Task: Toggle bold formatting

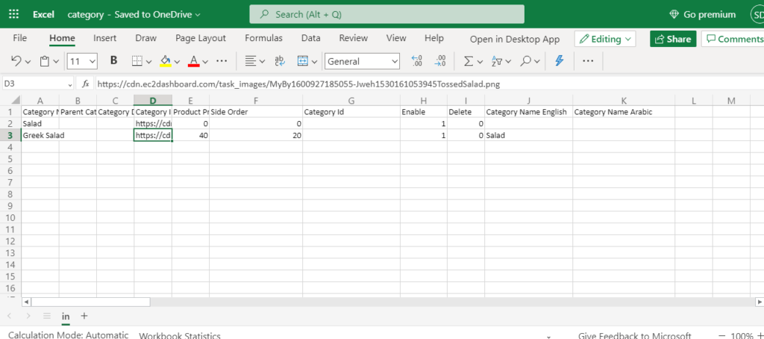Action: click(114, 60)
